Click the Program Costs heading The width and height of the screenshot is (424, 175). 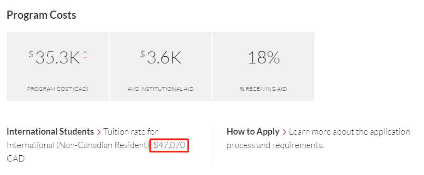pyautogui.click(x=41, y=15)
